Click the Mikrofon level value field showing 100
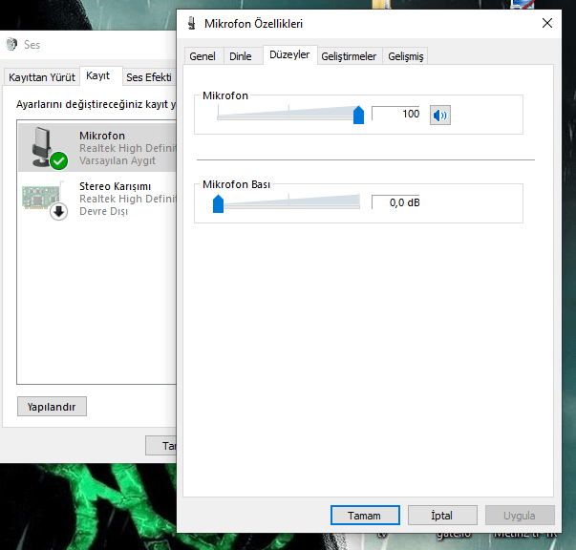The height and width of the screenshot is (550, 576). point(395,114)
